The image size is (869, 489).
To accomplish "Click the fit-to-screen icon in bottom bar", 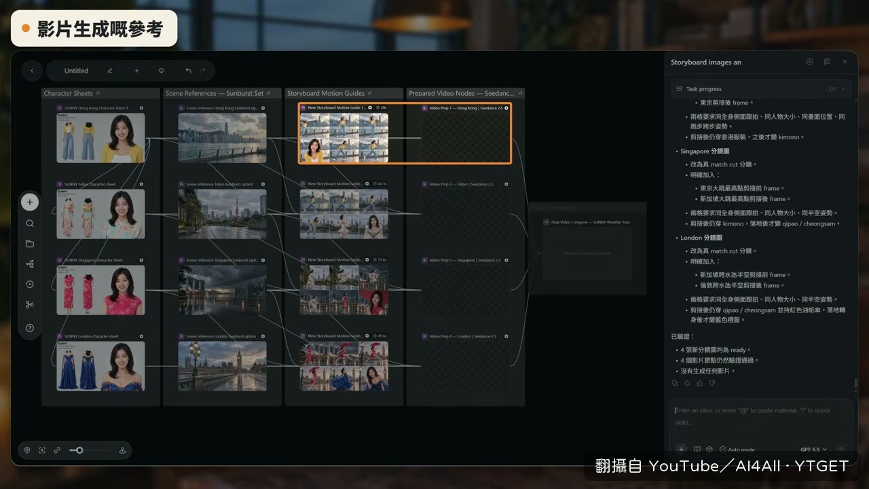I will coord(42,450).
